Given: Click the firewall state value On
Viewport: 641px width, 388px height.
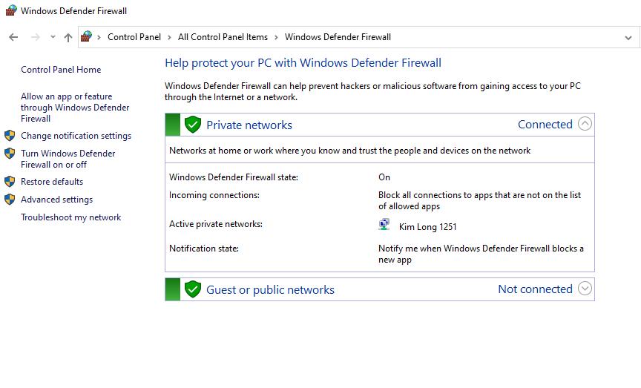Looking at the screenshot, I should (384, 177).
